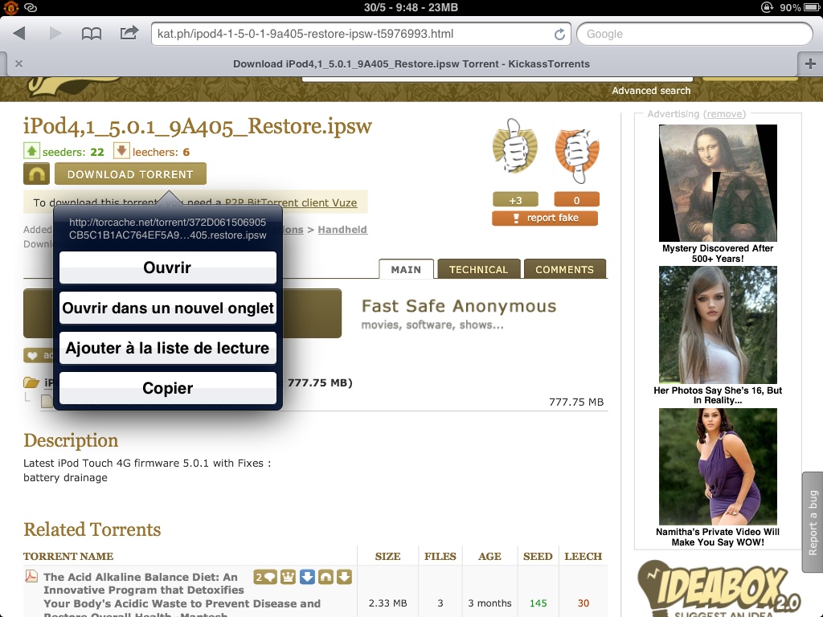Sort related torrents by SIZE column
The height and width of the screenshot is (617, 823).
pyautogui.click(x=387, y=556)
